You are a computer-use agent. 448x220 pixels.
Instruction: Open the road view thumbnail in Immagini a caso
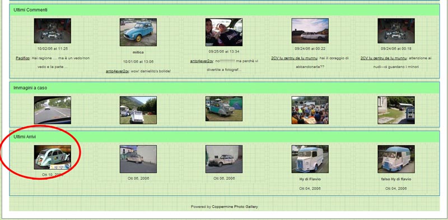point(52,110)
